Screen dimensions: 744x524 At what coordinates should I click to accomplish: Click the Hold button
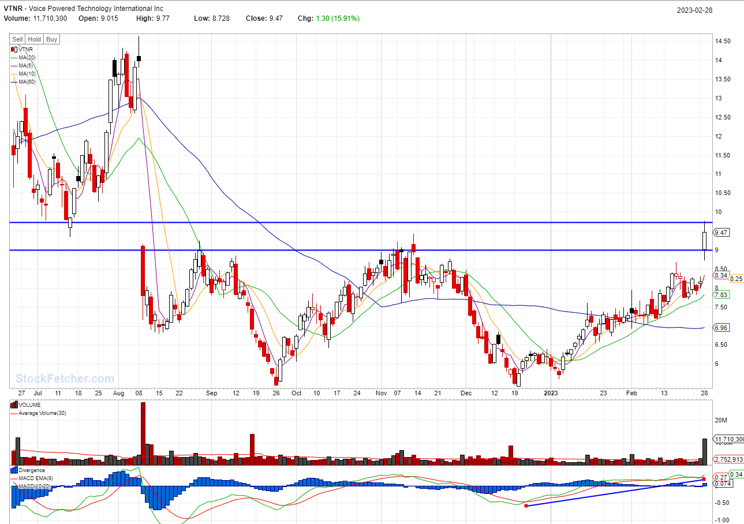click(35, 39)
